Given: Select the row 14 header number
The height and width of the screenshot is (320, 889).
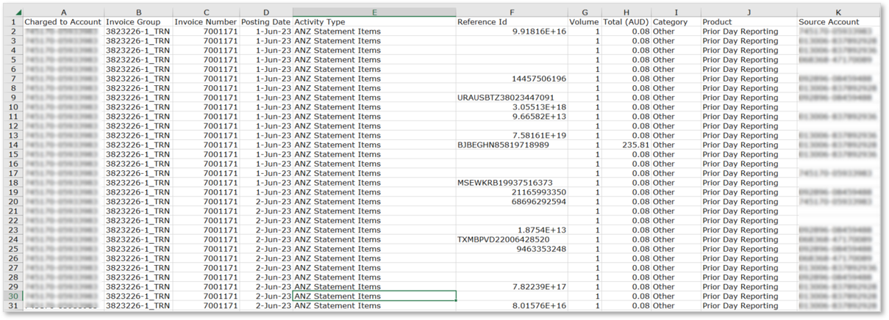Looking at the screenshot, I should pyautogui.click(x=15, y=145).
